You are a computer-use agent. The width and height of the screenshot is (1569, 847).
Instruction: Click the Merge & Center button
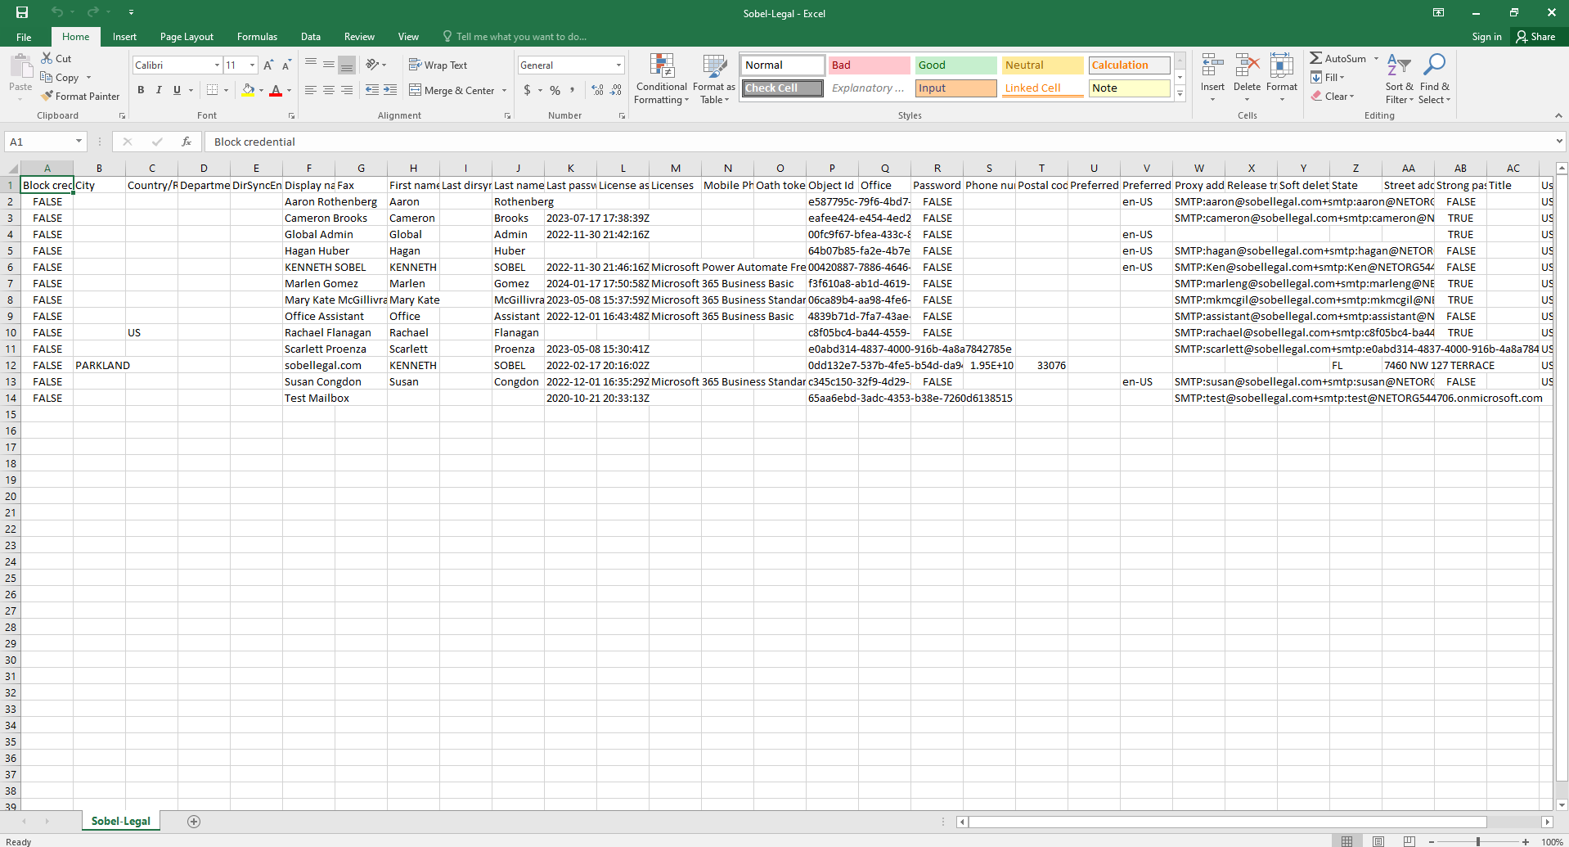pyautogui.click(x=452, y=91)
